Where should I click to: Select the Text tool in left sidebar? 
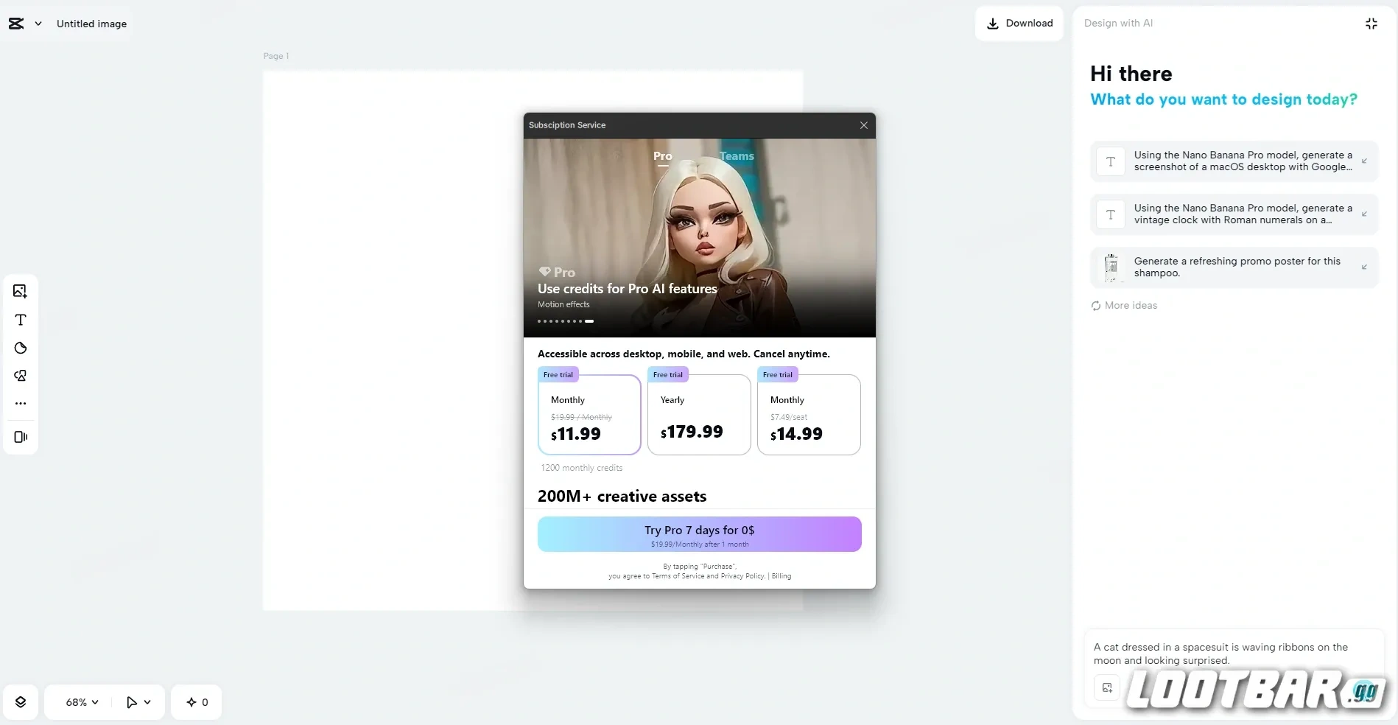click(x=21, y=320)
